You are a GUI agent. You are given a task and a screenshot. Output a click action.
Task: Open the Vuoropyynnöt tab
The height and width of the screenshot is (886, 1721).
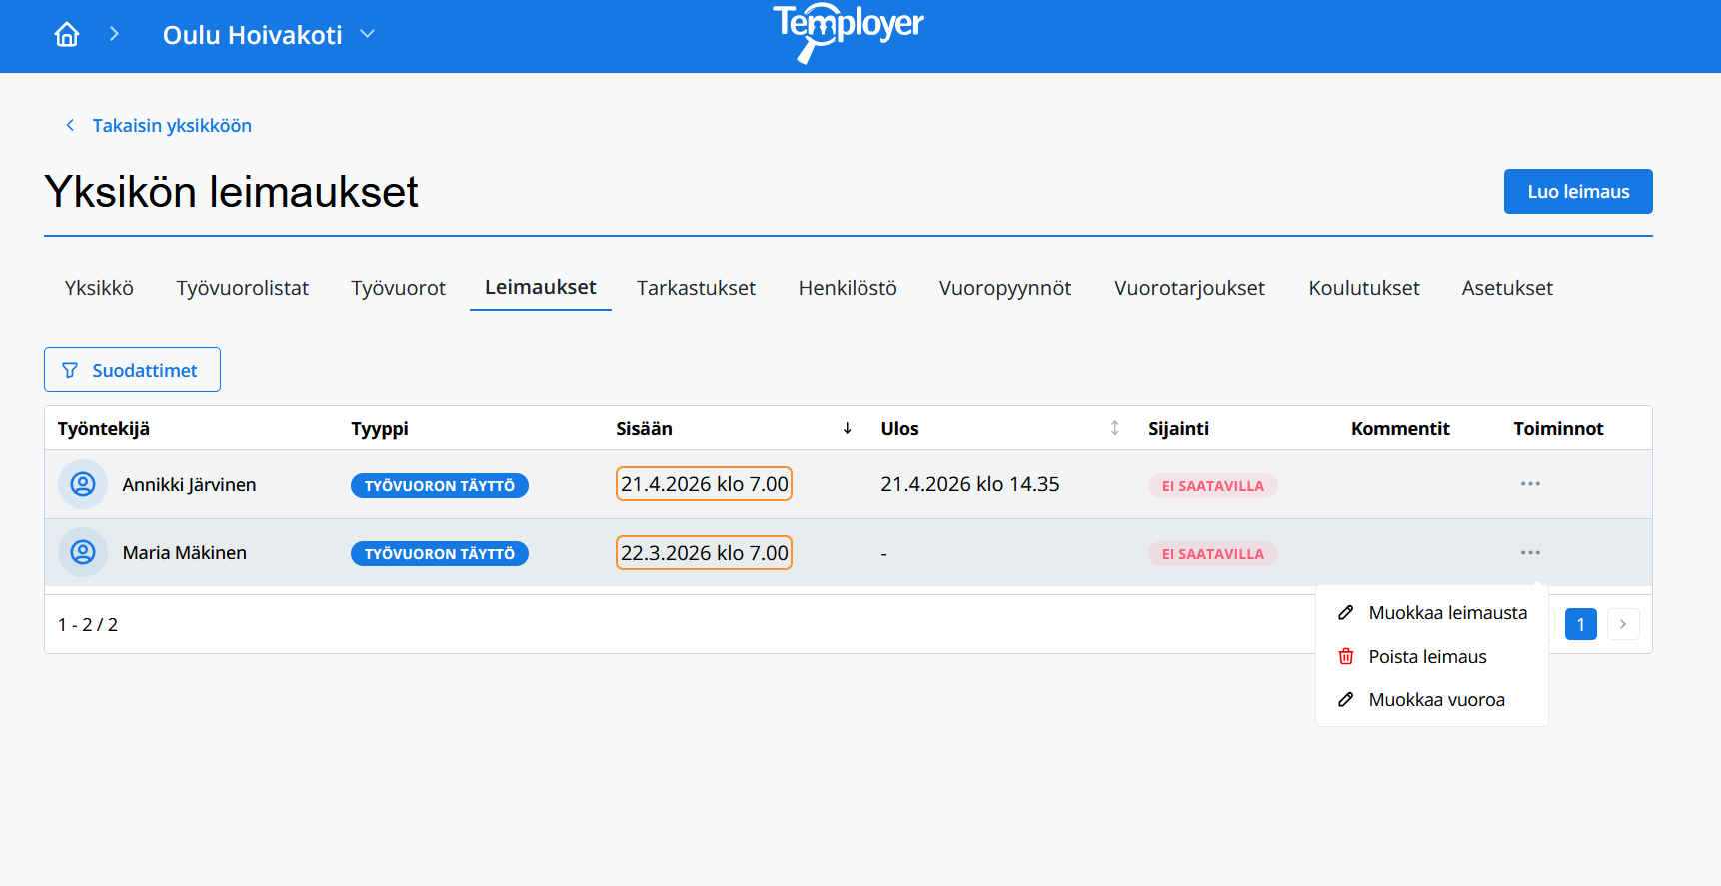pyautogui.click(x=1005, y=288)
